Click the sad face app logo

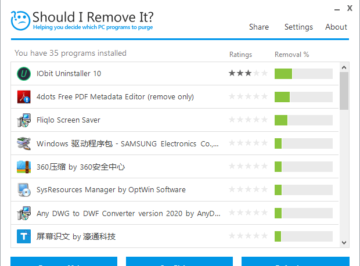coord(20,20)
